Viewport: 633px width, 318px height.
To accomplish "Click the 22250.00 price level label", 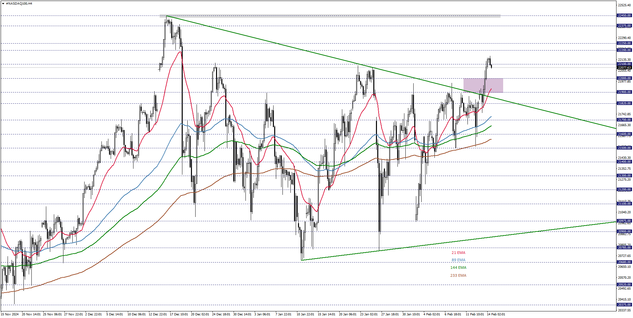I will click(x=624, y=43).
